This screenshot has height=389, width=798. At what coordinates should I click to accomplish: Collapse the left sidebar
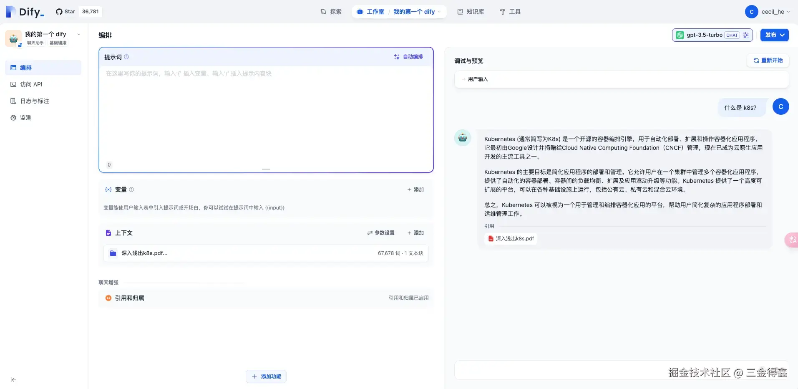(x=13, y=380)
